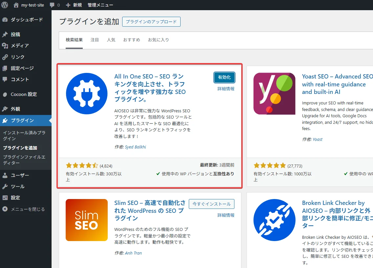Click 有効インストール数: 300万以上 text

[94, 177]
